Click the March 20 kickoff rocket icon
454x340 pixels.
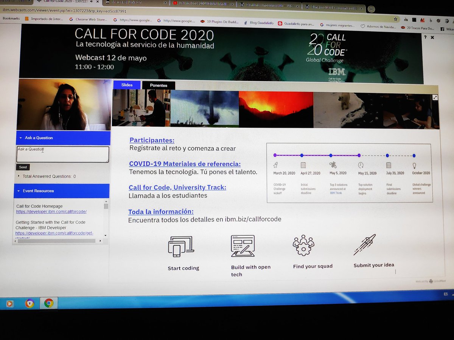[276, 165]
